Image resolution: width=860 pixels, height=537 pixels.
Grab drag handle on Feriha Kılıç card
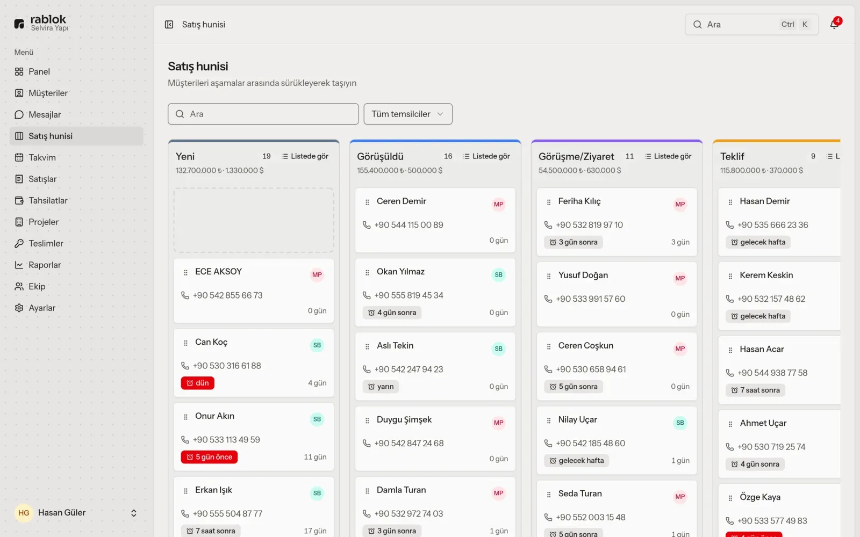coord(549,202)
